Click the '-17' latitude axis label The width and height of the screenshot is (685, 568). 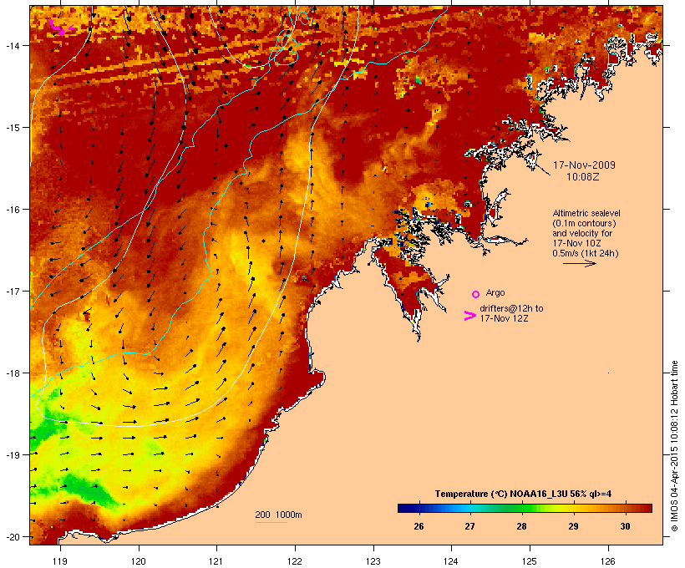12,291
